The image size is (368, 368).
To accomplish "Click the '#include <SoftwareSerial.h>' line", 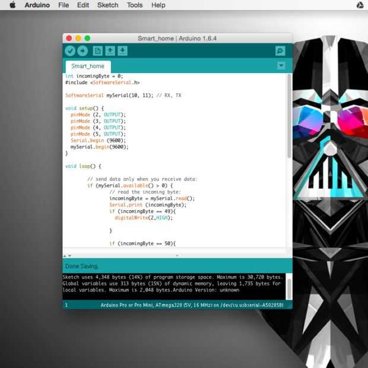I will pyautogui.click(x=102, y=83).
